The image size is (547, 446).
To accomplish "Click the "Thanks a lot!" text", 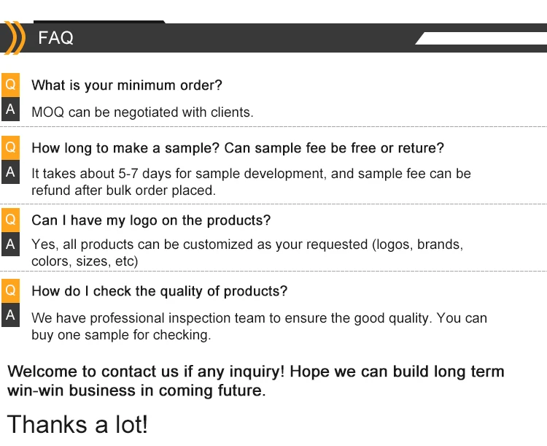I will pyautogui.click(x=77, y=424).
